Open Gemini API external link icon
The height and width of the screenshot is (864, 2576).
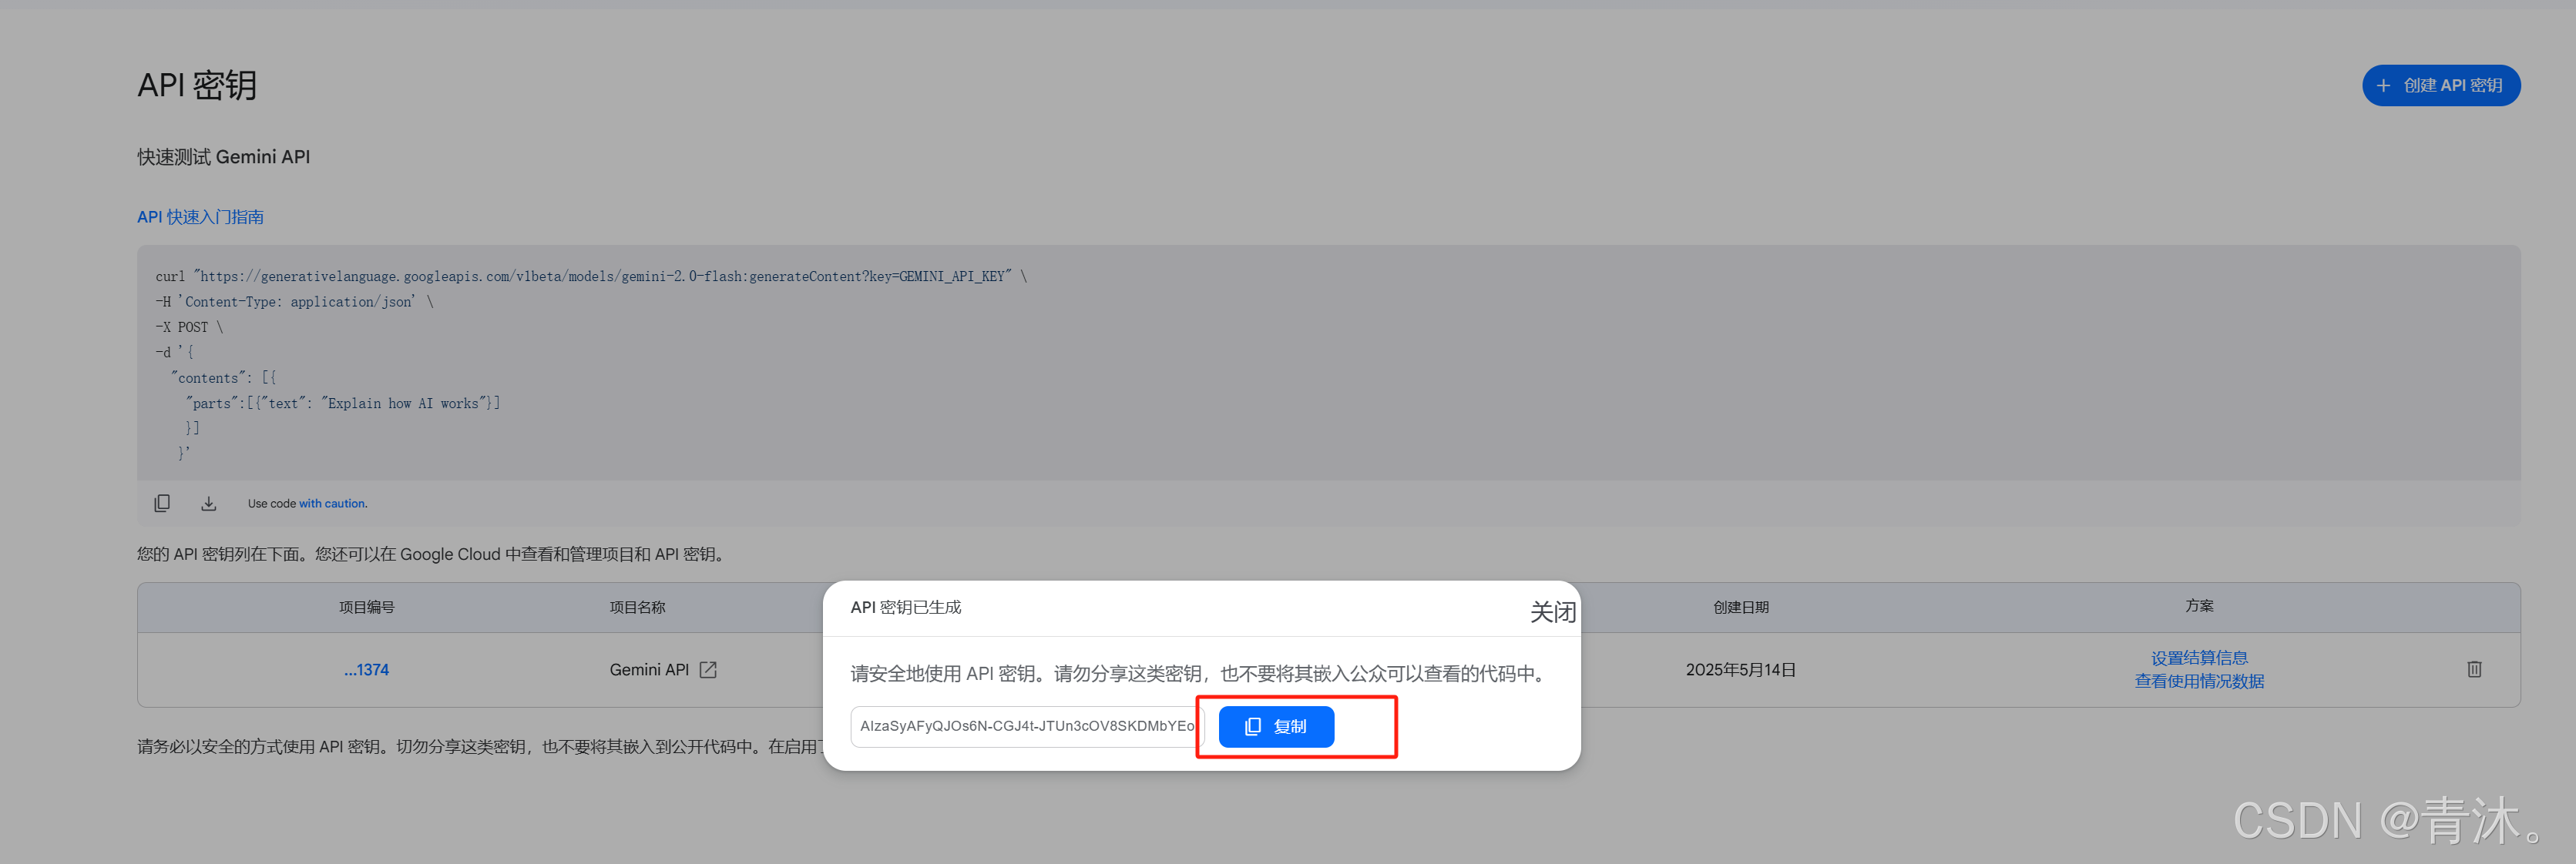708,670
